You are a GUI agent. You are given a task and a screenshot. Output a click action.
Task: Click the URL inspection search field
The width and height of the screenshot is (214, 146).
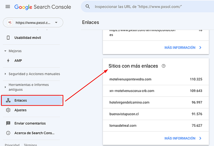[147, 7]
